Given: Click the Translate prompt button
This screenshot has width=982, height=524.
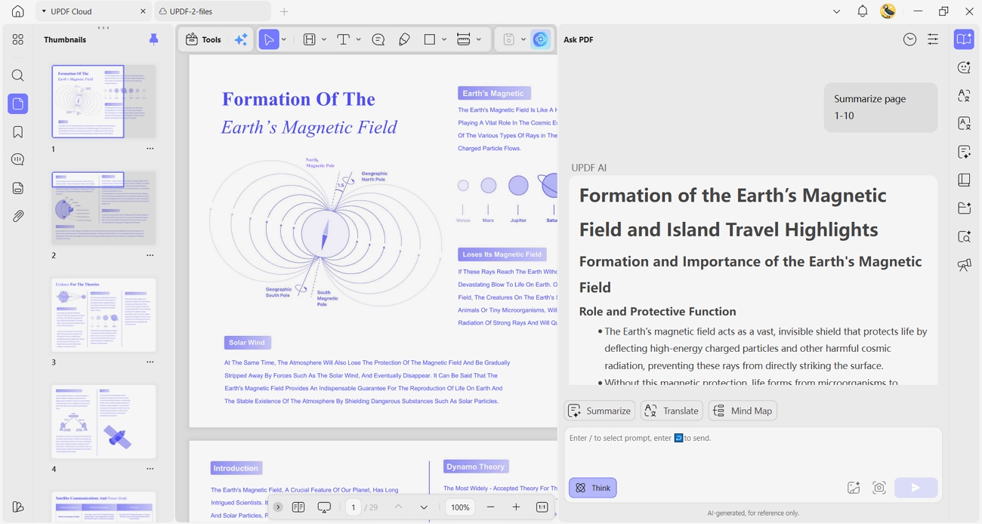Looking at the screenshot, I should click(x=672, y=411).
